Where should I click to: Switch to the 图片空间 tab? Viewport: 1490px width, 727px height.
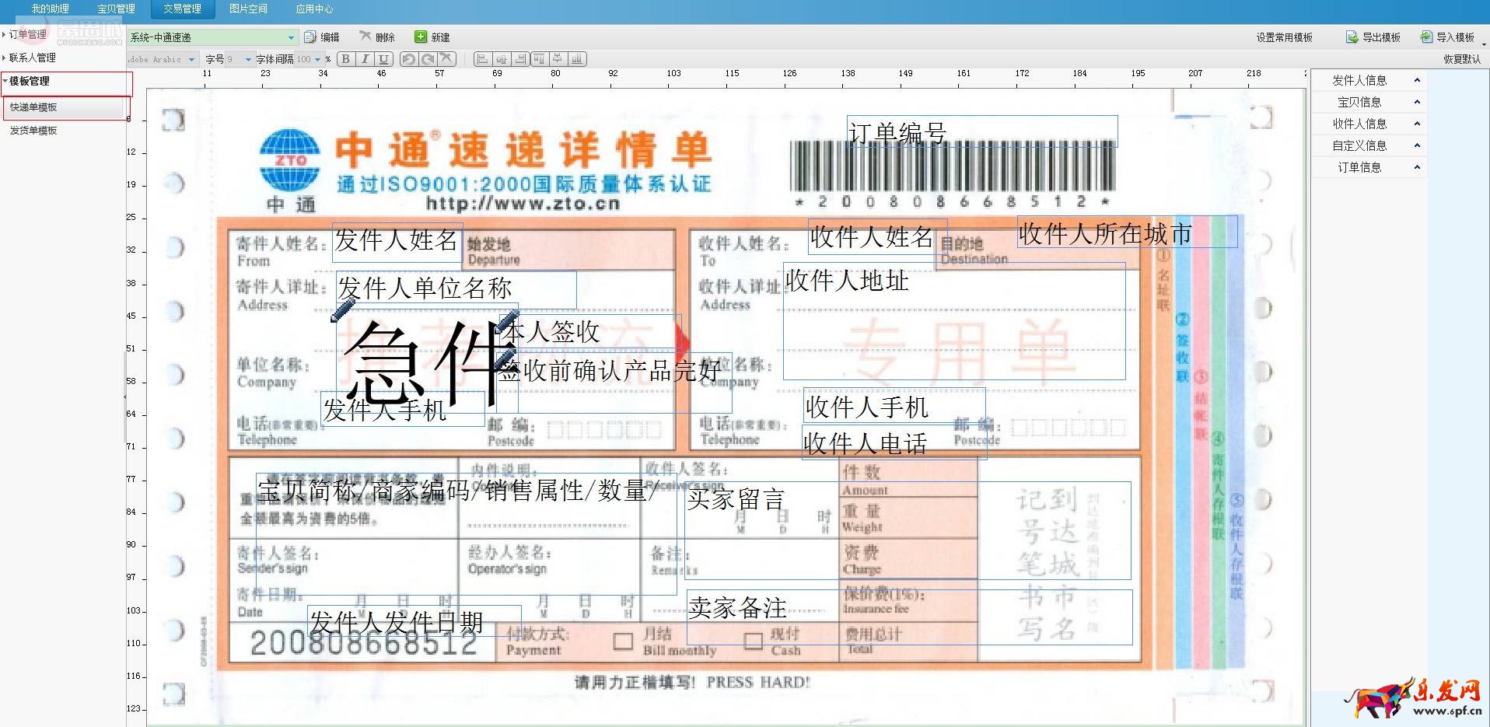coord(247,9)
